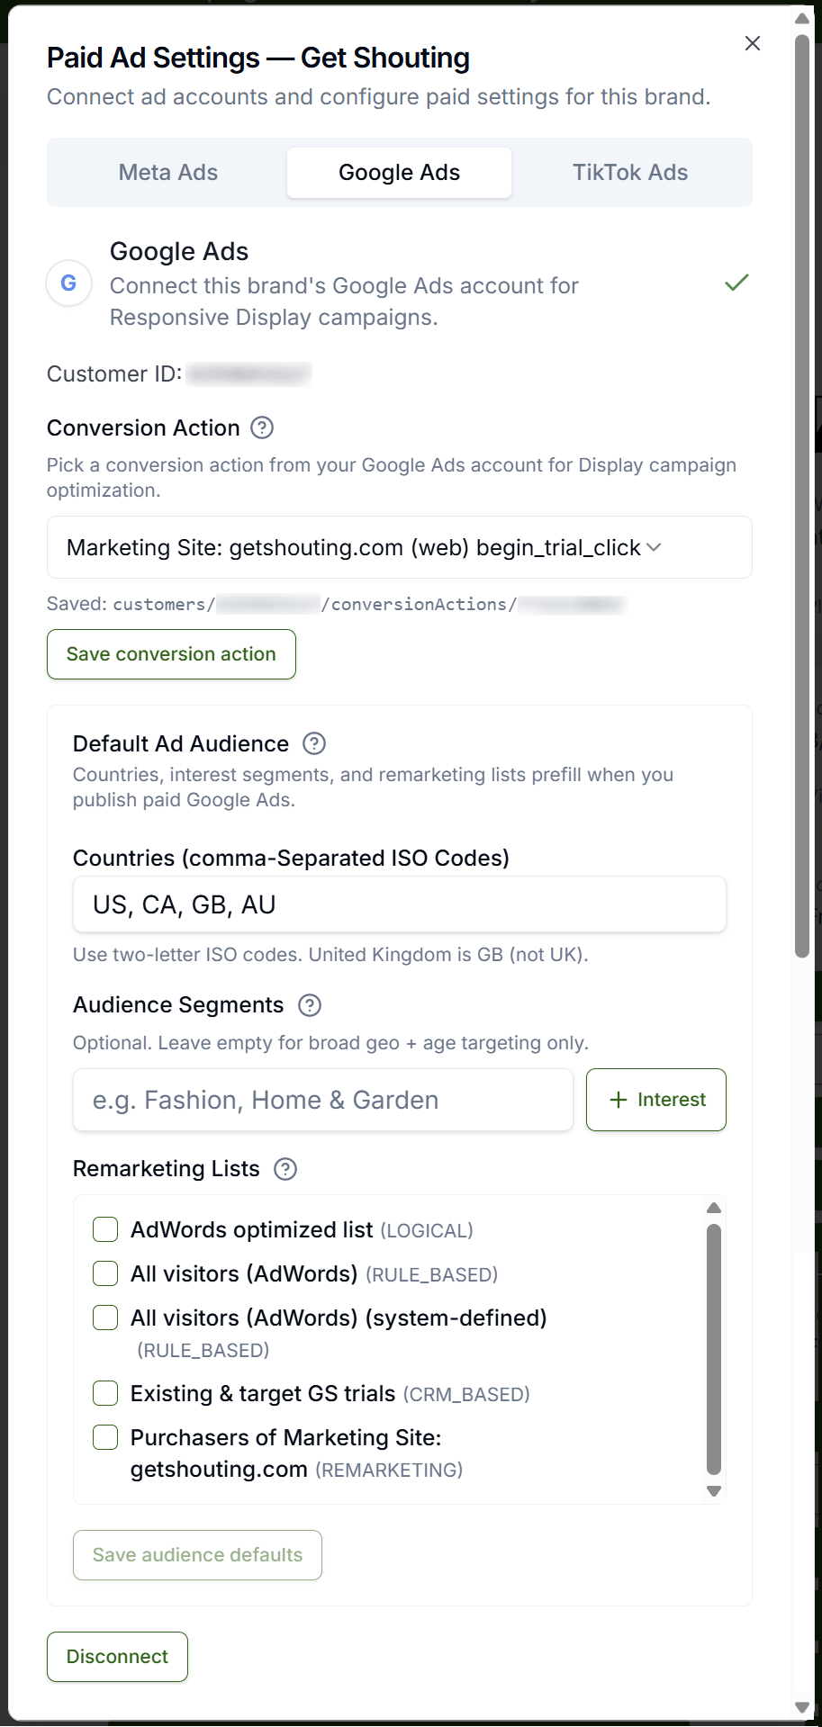Switch to the Meta Ads tab
Viewport: 822px width, 1727px height.
click(x=168, y=173)
